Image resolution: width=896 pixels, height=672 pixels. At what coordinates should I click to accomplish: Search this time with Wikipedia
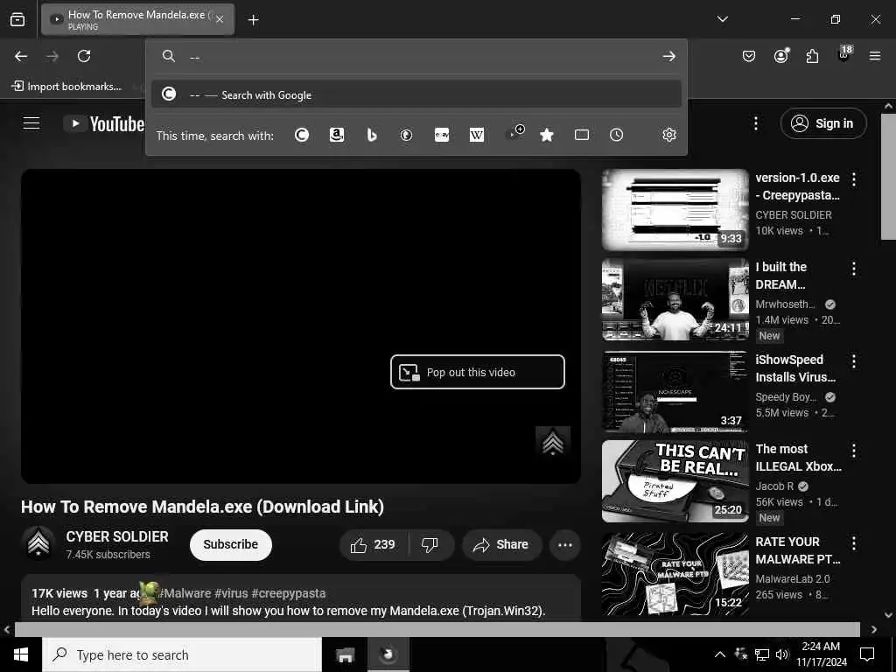tap(477, 135)
